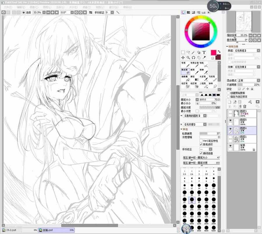Click the foreground pink color swatch
262x234 pixels.
[x=213, y=53]
